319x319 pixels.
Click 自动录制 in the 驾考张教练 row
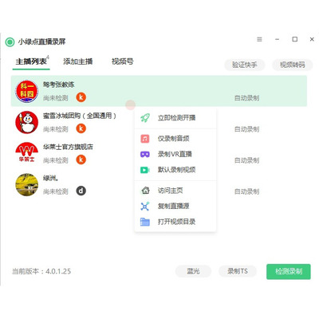246,98
